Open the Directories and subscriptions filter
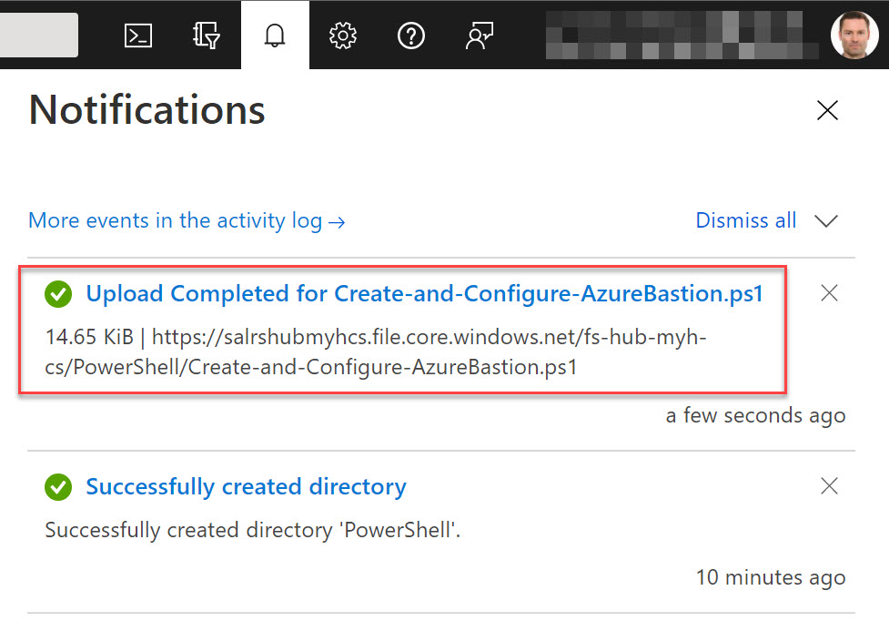 coord(206,35)
